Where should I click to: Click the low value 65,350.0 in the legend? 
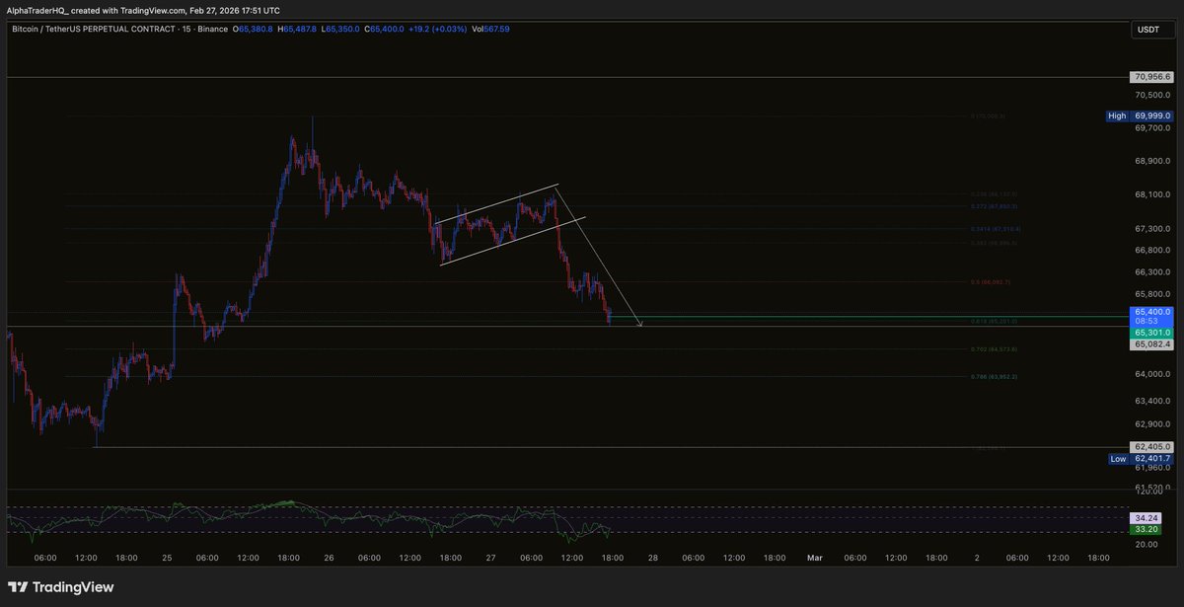coord(341,29)
